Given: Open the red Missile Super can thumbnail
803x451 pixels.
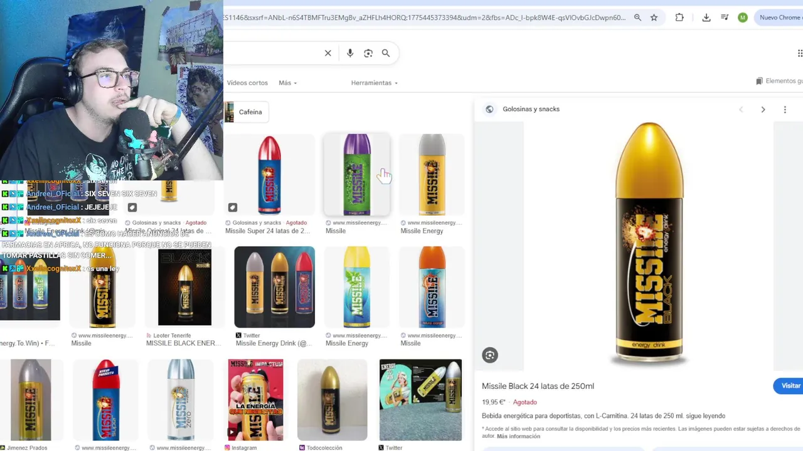Looking at the screenshot, I should click(x=270, y=175).
